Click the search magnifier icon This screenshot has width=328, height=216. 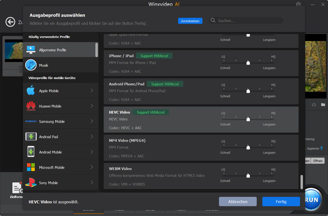coord(213,20)
